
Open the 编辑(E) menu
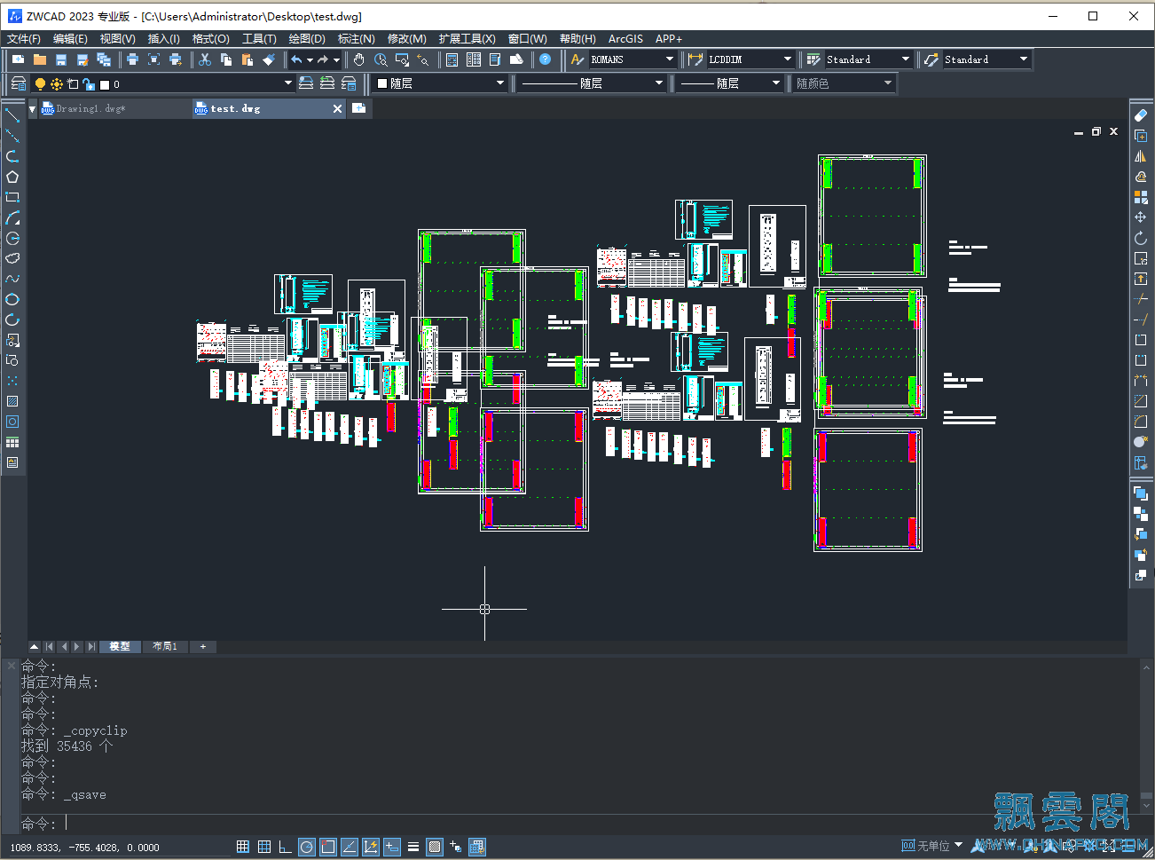[70, 39]
